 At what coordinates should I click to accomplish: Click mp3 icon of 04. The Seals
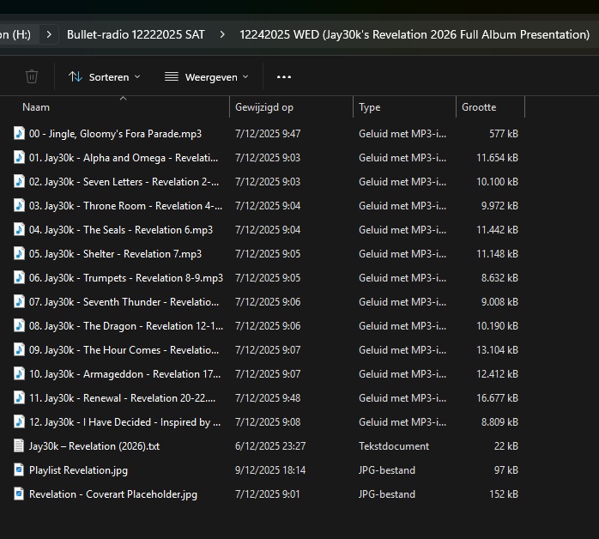click(19, 229)
